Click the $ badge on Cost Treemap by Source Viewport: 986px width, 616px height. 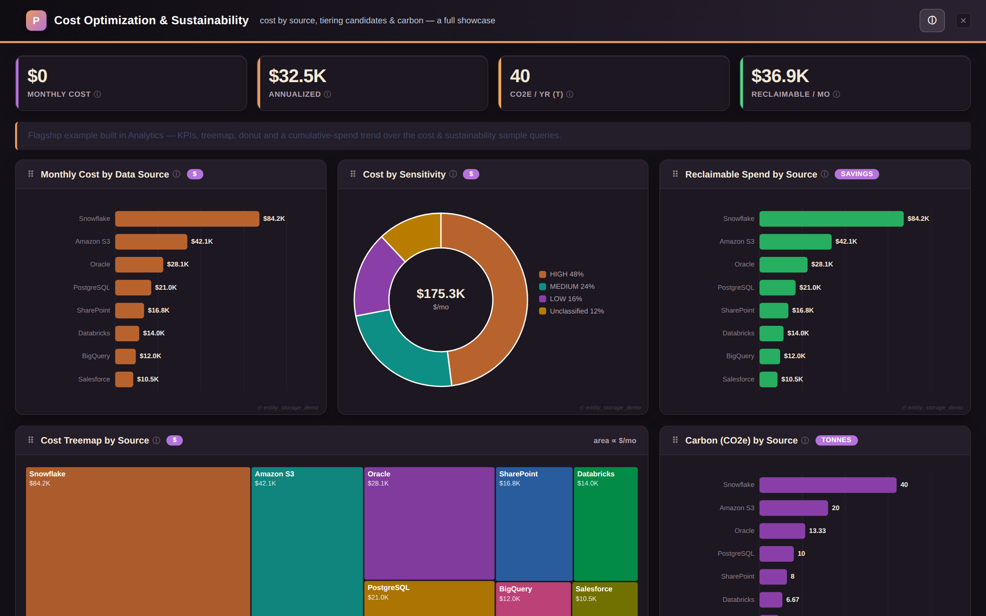point(174,440)
